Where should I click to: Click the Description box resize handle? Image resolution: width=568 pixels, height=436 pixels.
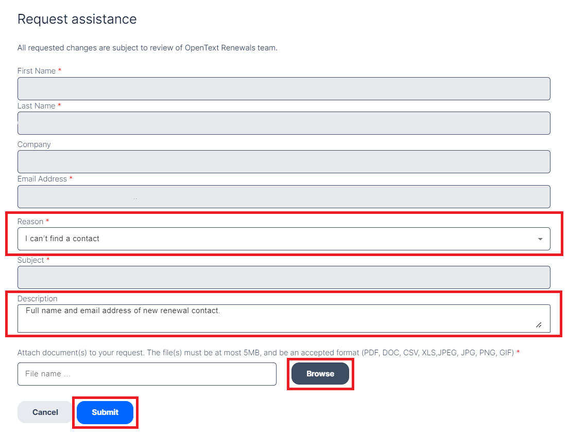(x=539, y=325)
